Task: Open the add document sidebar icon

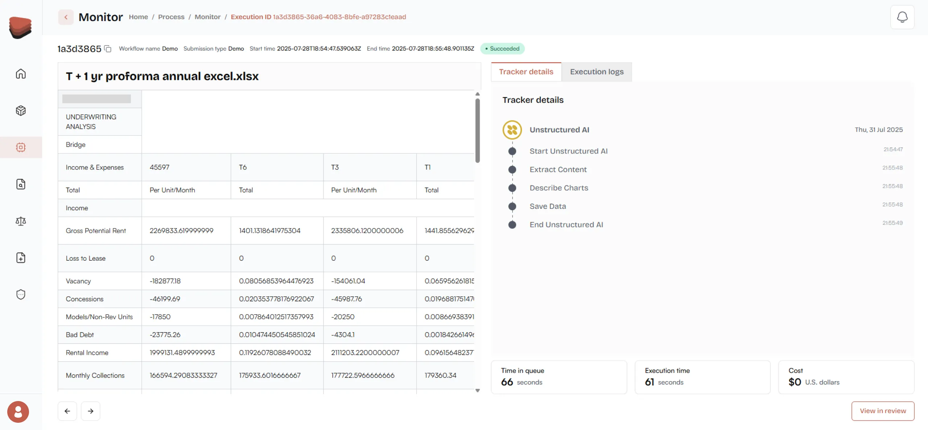Action: point(21,258)
